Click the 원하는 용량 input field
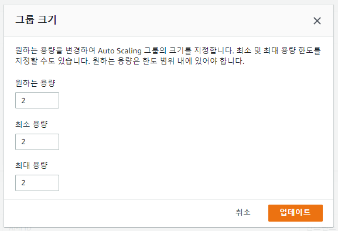Viewport: 338px width, 231px height. pos(37,100)
